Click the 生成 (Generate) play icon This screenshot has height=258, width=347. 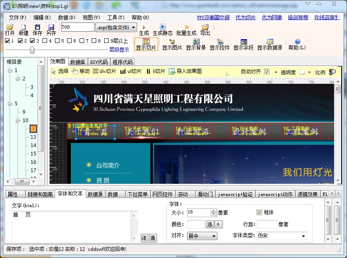click(144, 27)
